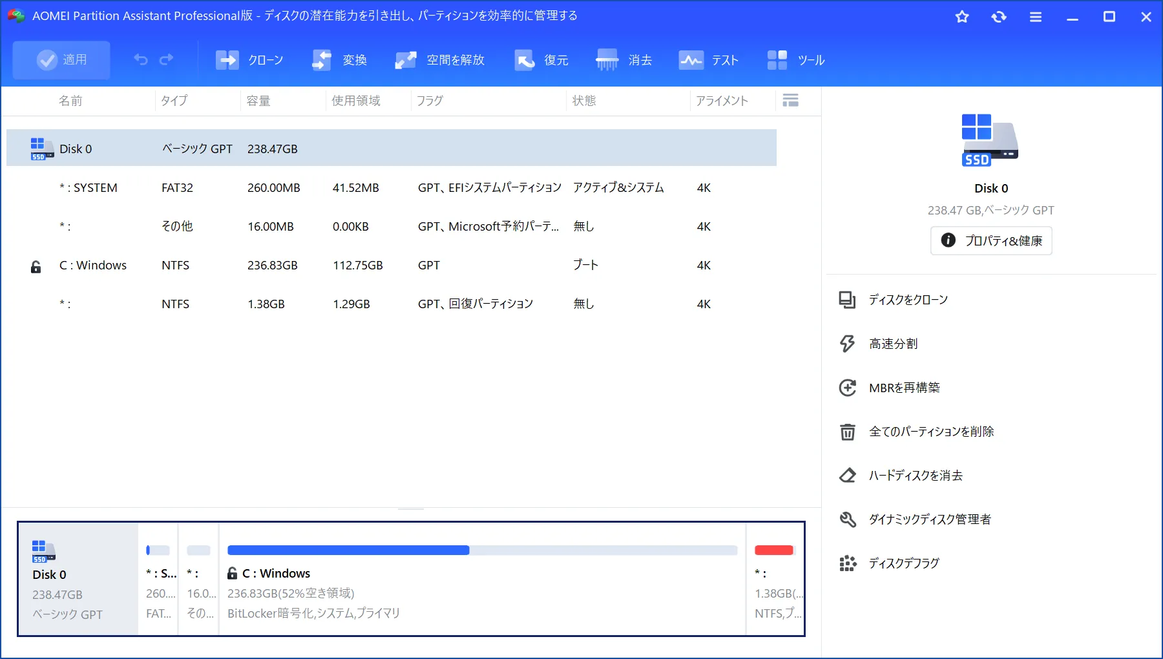Click the refresh icon in title bar
Viewport: 1163px width, 659px height.
click(999, 17)
